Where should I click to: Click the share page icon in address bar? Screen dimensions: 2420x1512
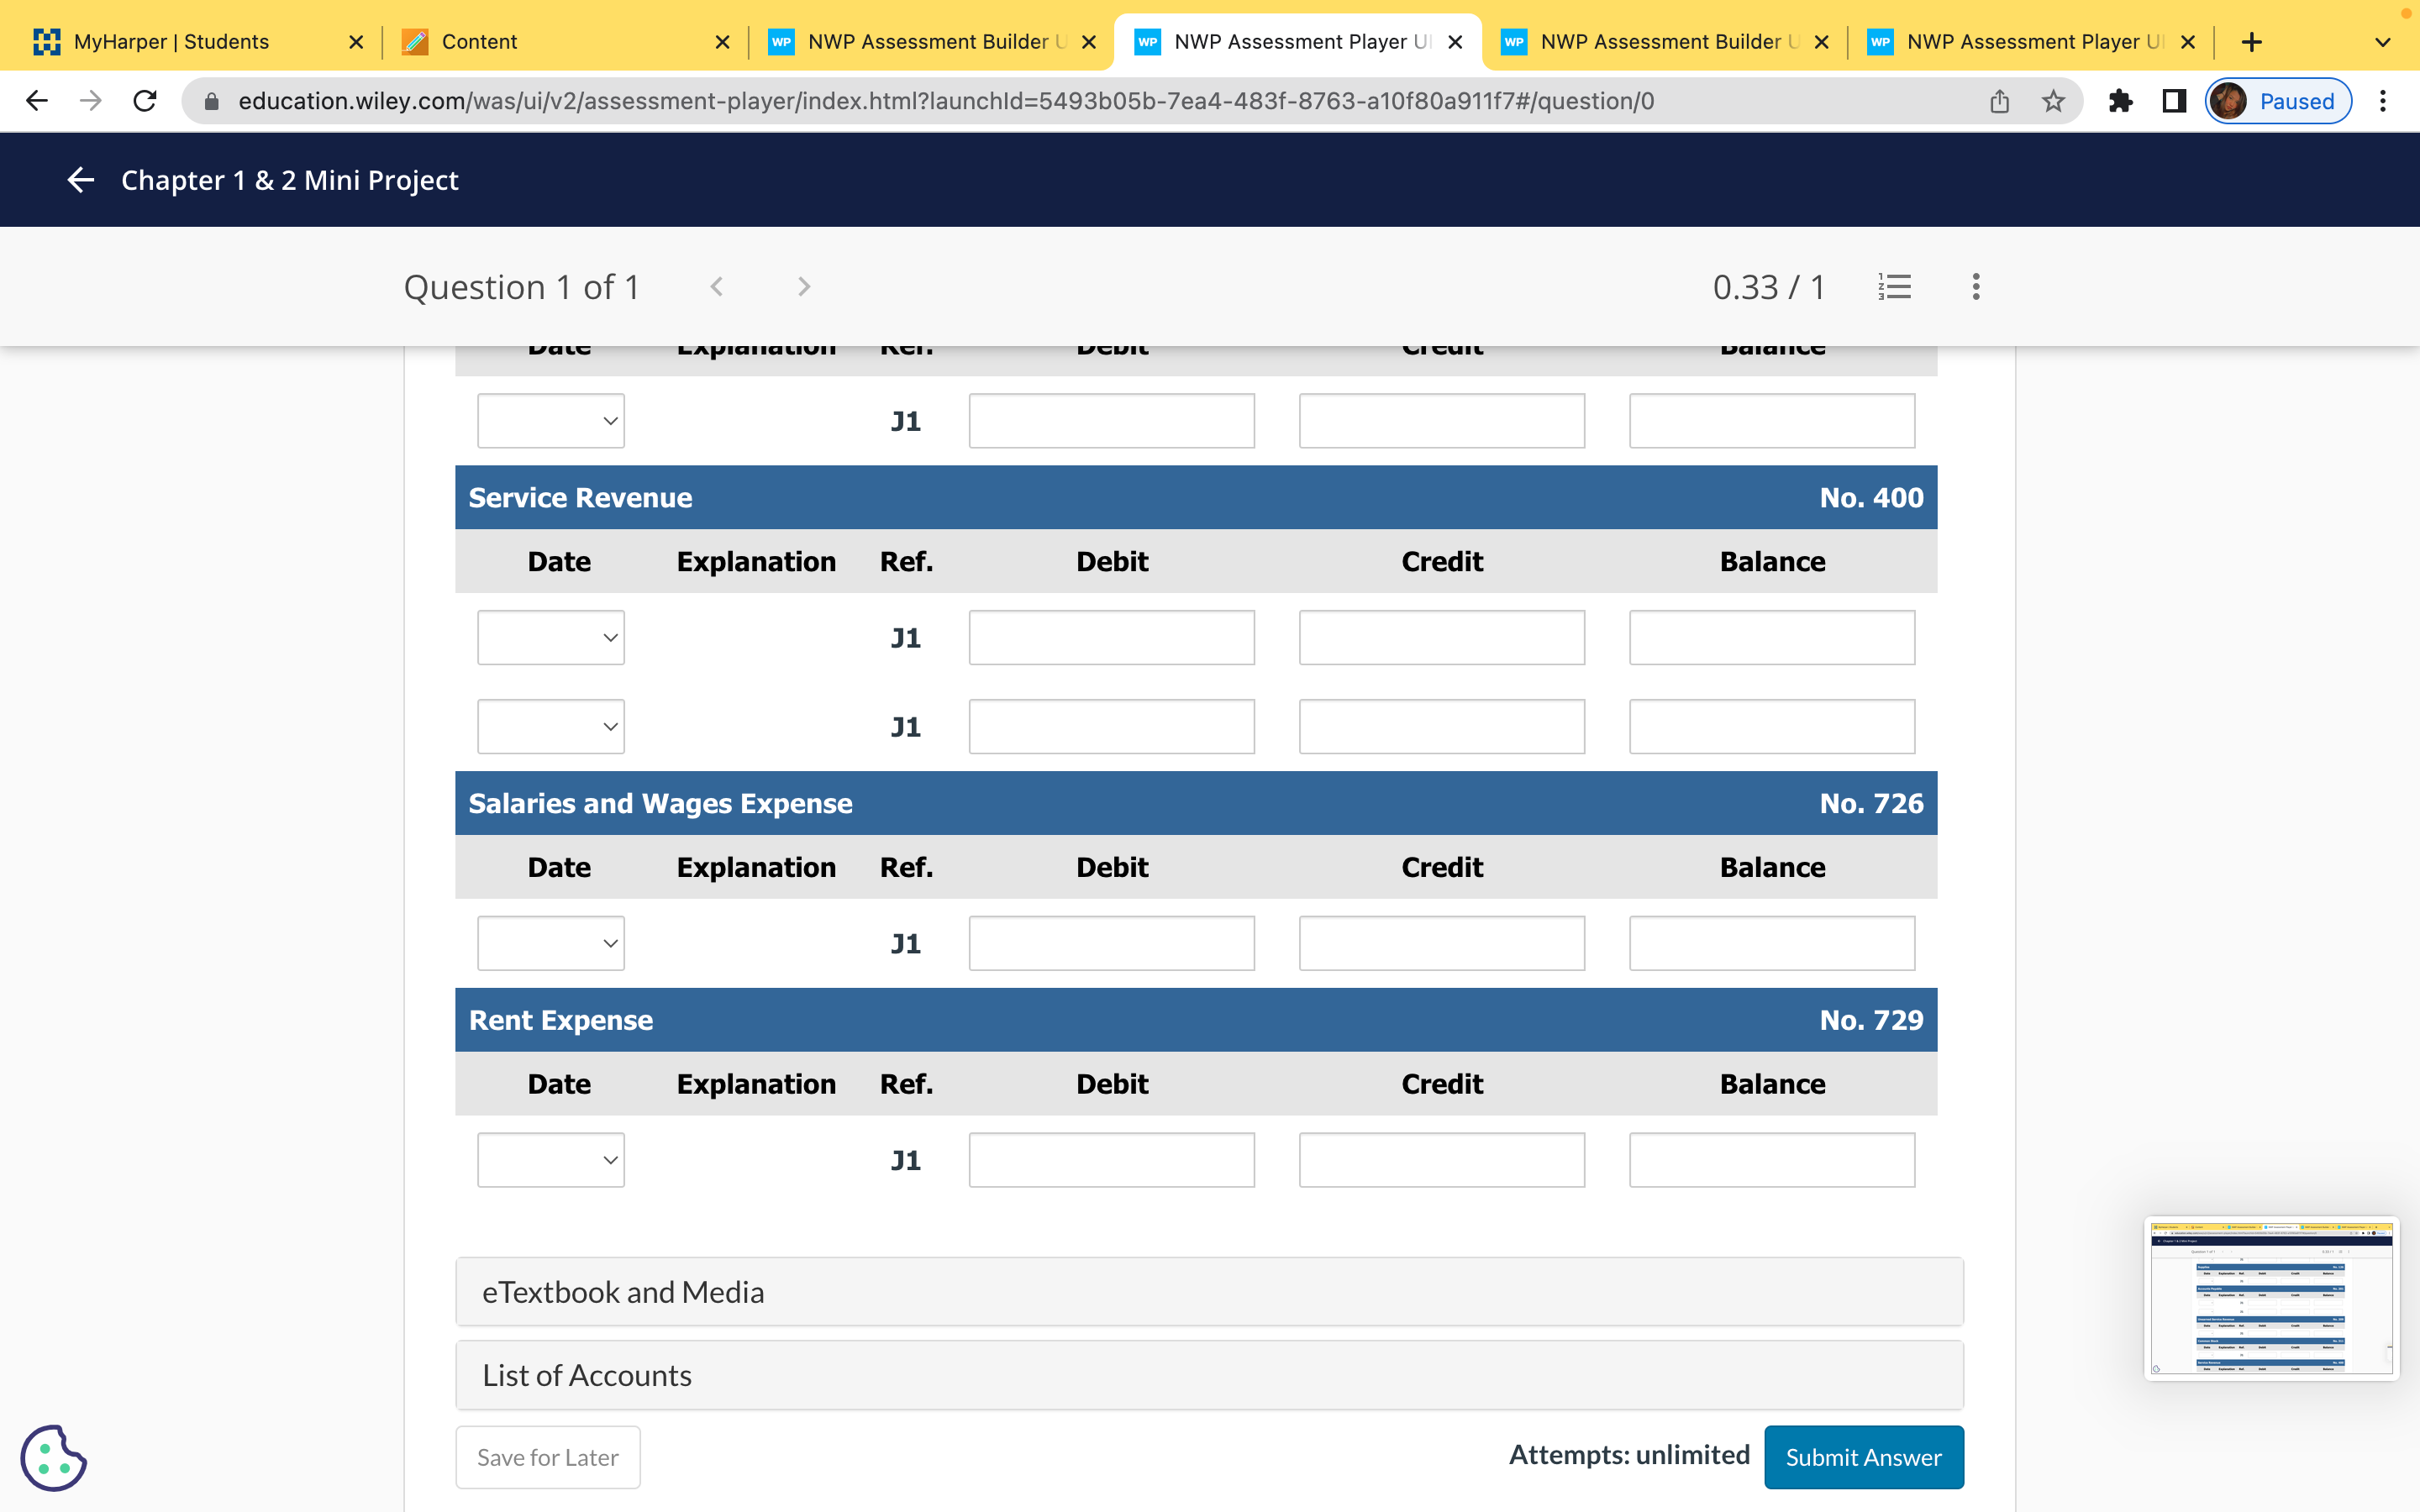coord(1999,101)
